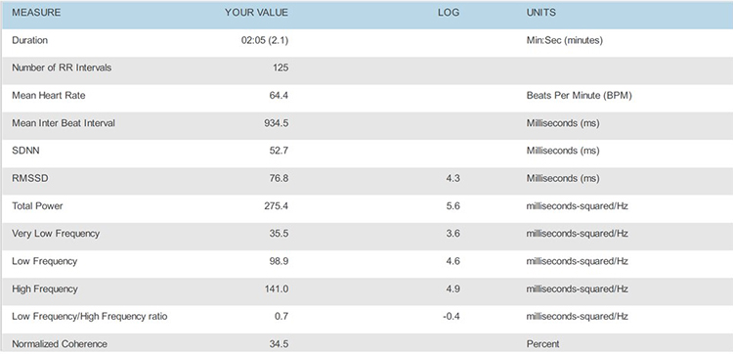Click the RMSSD log value 4.3
Image resolution: width=733 pixels, height=354 pixels.
(x=453, y=178)
